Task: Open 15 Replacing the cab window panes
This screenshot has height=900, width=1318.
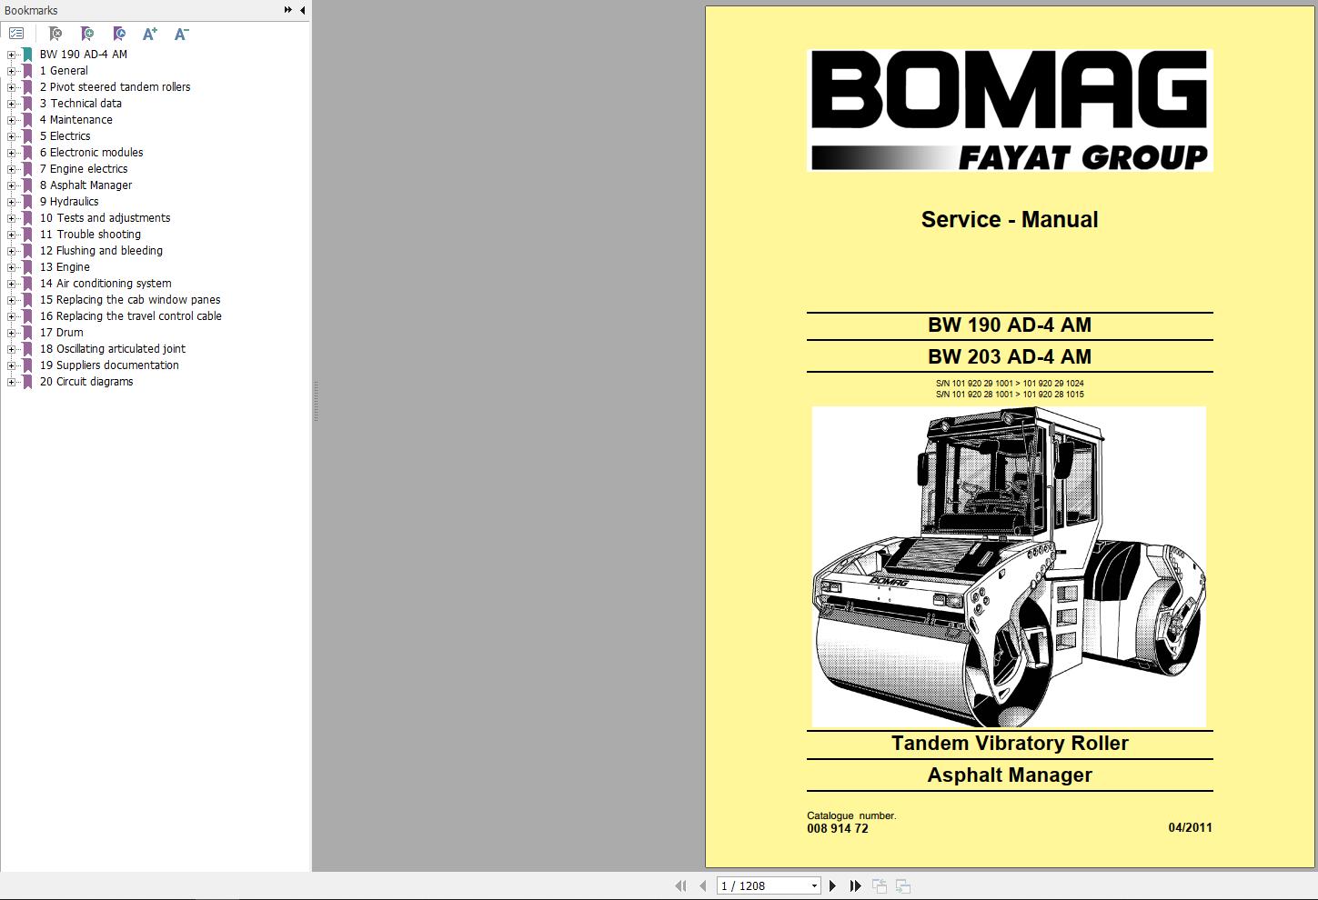Action: pos(130,300)
